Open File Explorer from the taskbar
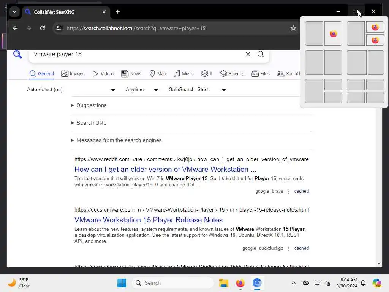This screenshot has height=292, width=389. pyautogui.click(x=223, y=283)
